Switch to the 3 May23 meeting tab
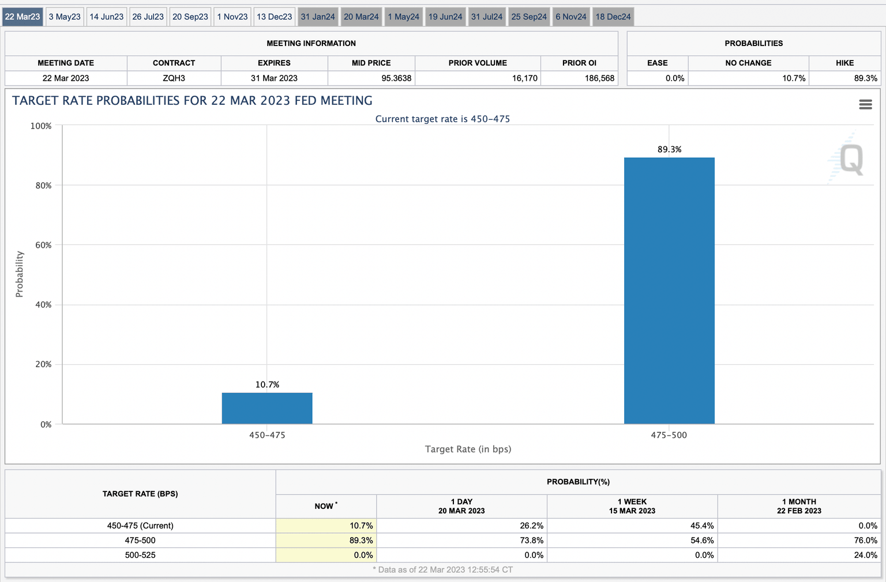This screenshot has height=582, width=886. tap(65, 16)
